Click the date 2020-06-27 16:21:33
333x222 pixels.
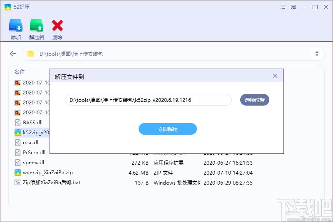click(228, 163)
